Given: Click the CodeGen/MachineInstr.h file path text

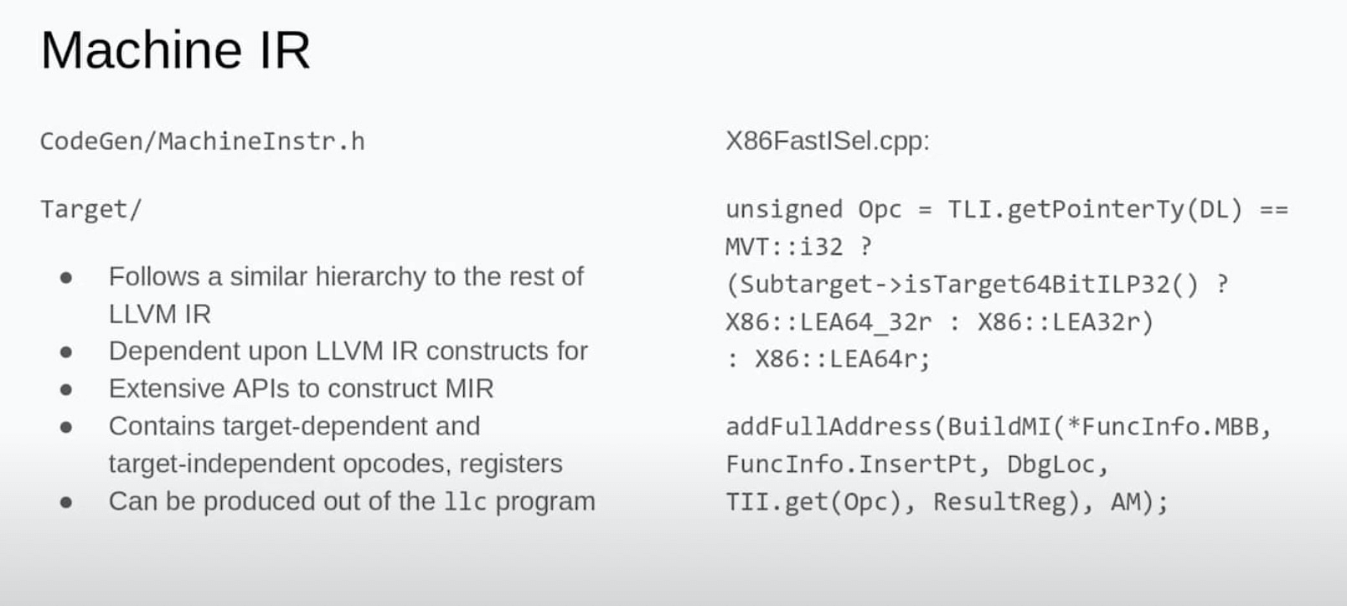Looking at the screenshot, I should [202, 141].
